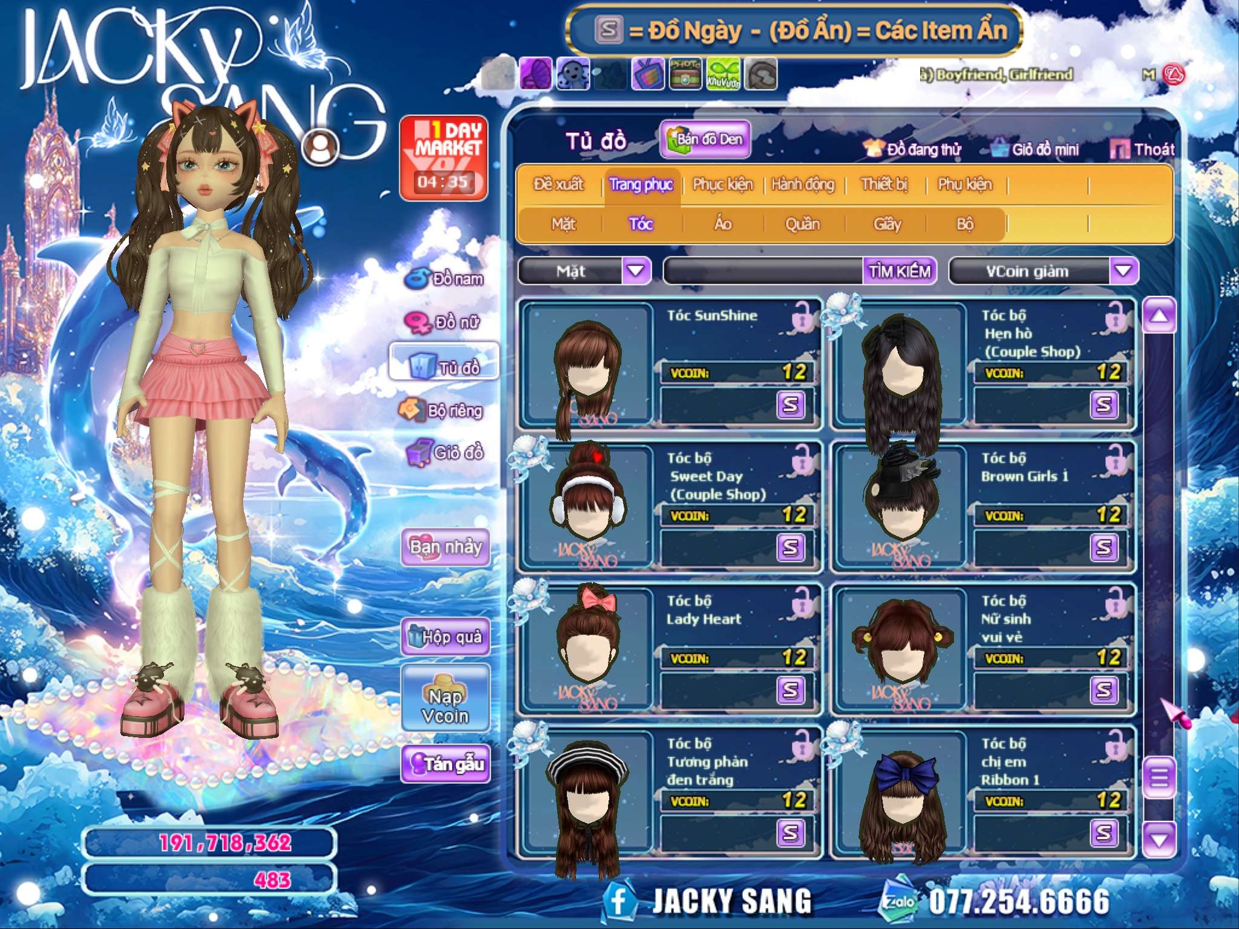
Task: Toggle the padlock on Tương phản đen trắng
Action: click(x=803, y=745)
